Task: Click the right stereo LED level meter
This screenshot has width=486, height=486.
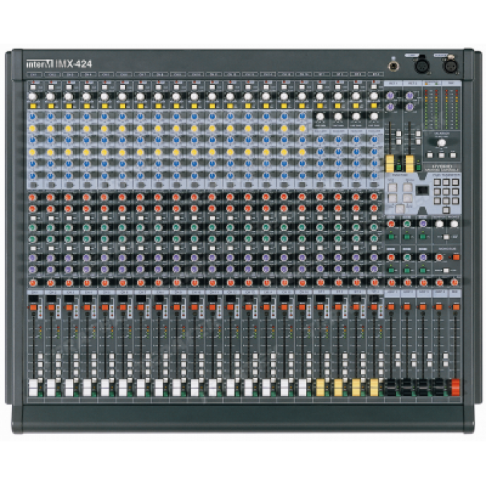Action: (452, 109)
